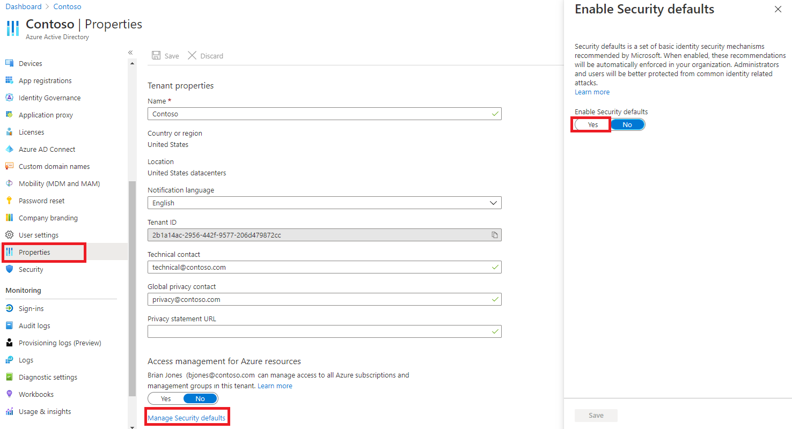This screenshot has width=792, height=429.
Task: Click No on Enable Security defaults toggle
Action: (627, 124)
